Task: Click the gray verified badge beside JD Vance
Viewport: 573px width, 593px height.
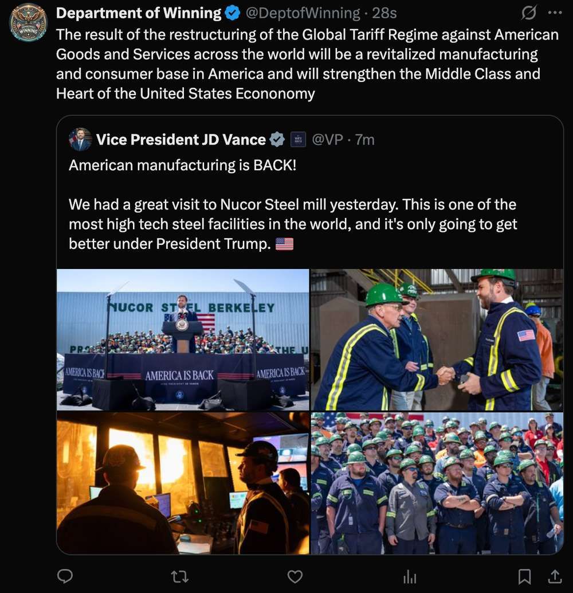Action: [x=277, y=139]
